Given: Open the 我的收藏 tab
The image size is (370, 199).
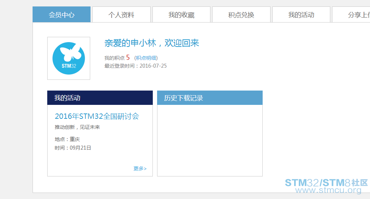Looking at the screenshot, I should (x=181, y=14).
